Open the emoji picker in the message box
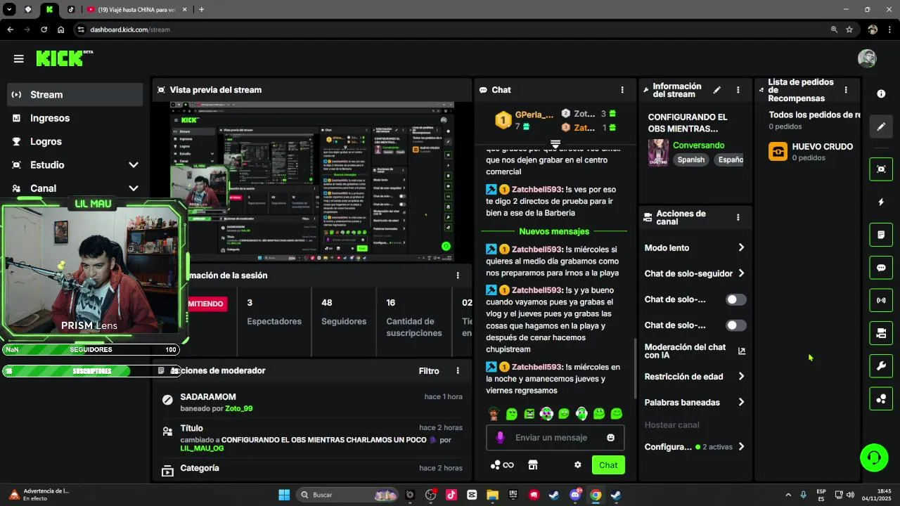Screen dimensions: 900x506 click(x=610, y=437)
